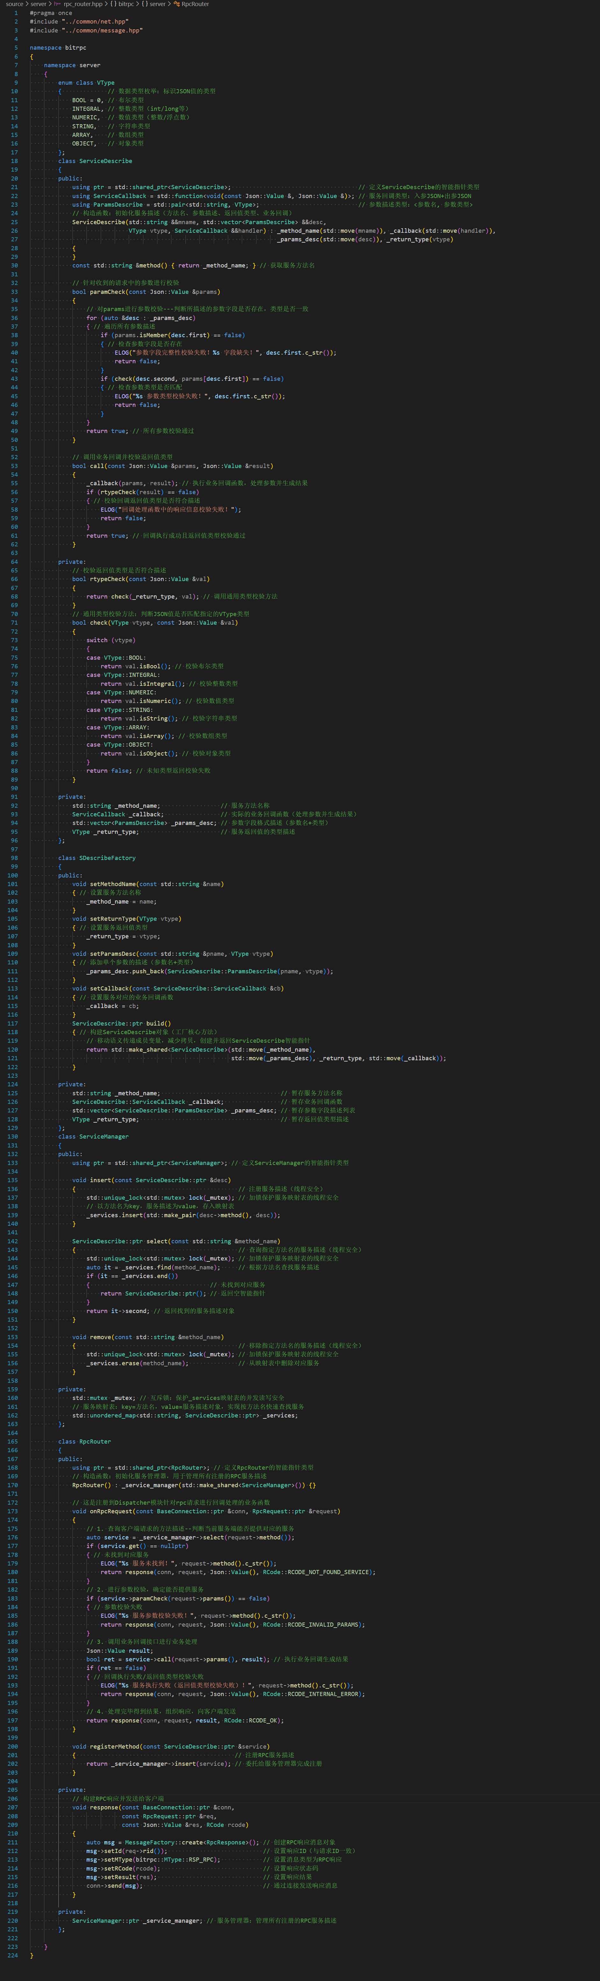Click 'class ServiceManager' declaration
This screenshot has width=600, height=1981.
(94, 1137)
